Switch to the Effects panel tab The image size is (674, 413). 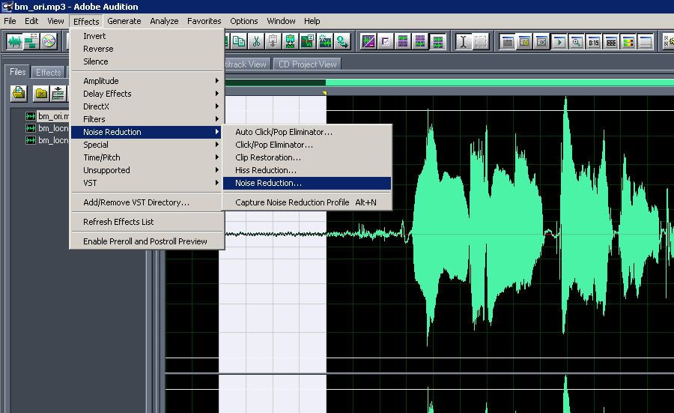(48, 72)
